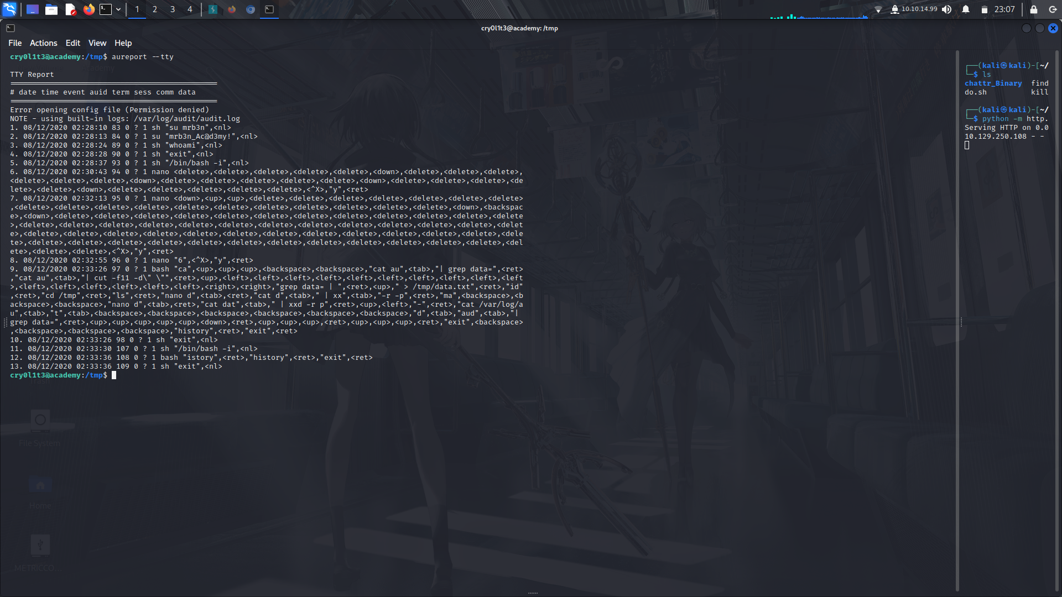This screenshot has width=1062, height=597.
Task: Launch Firefox from the taskbar
Action: [x=88, y=9]
